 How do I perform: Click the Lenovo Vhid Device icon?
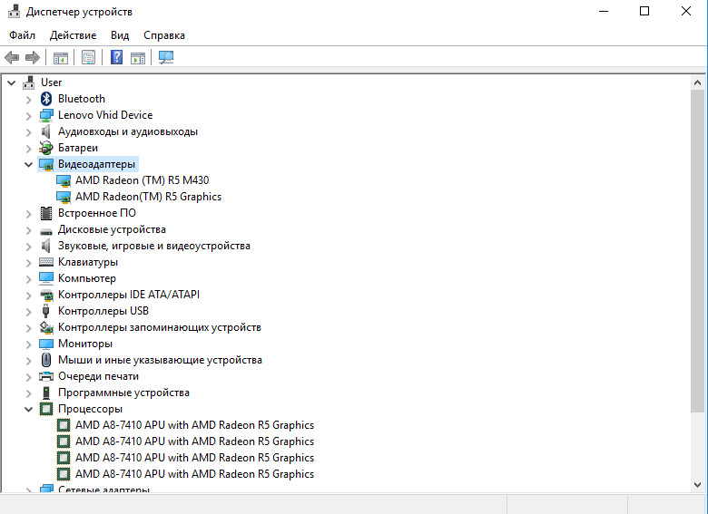coord(46,115)
